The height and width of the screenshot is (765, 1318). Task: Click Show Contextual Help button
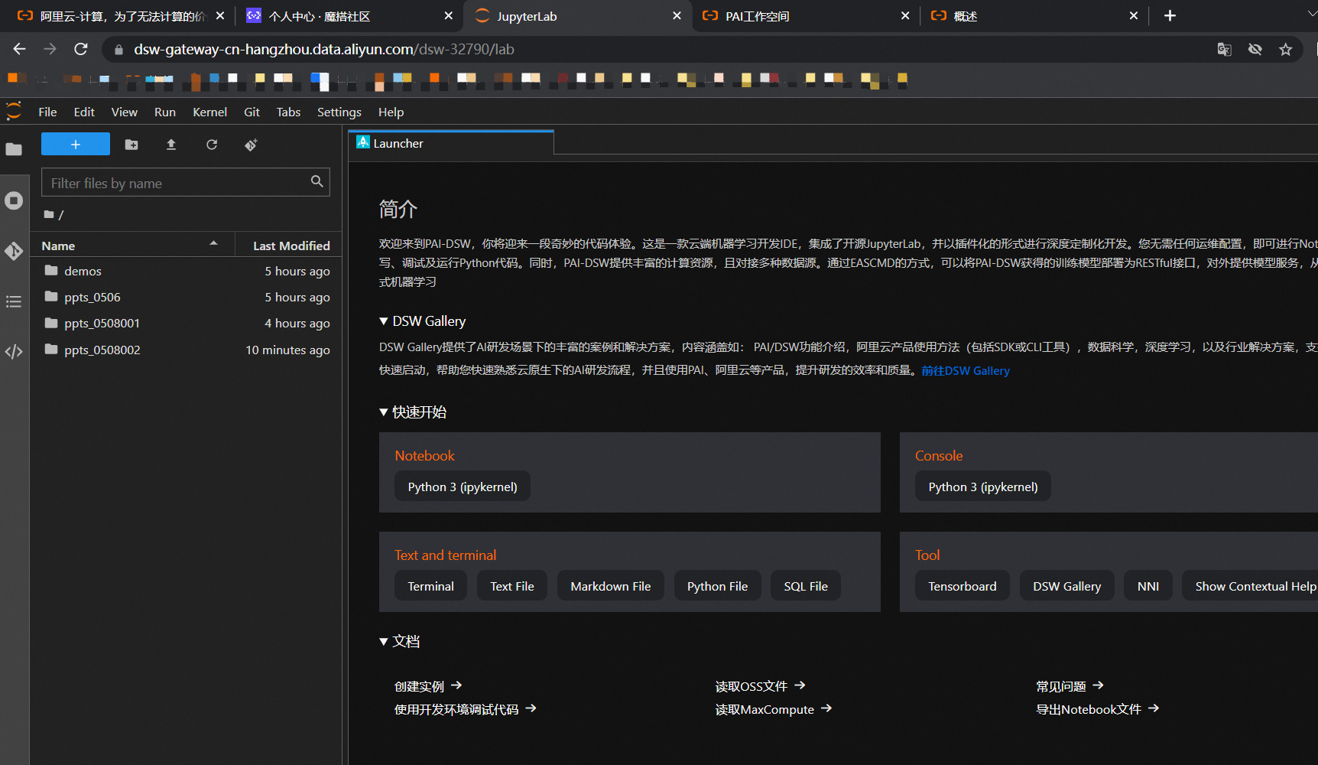coord(1251,586)
